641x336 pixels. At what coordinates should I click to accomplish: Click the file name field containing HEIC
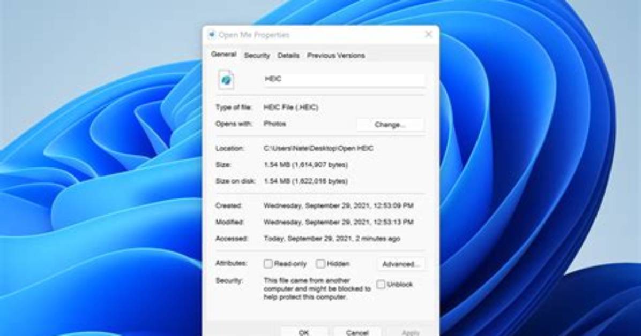345,79
